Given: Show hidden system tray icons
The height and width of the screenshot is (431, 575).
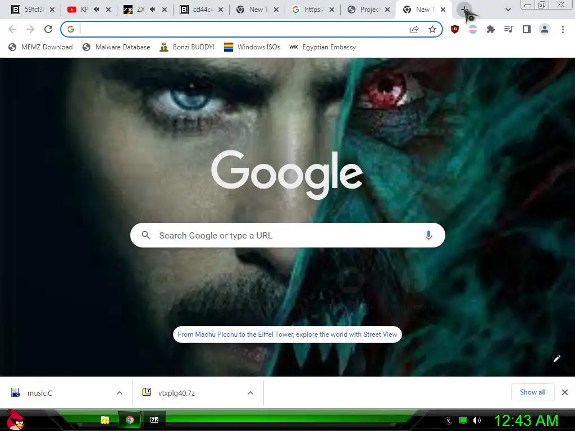Looking at the screenshot, I should 449,421.
